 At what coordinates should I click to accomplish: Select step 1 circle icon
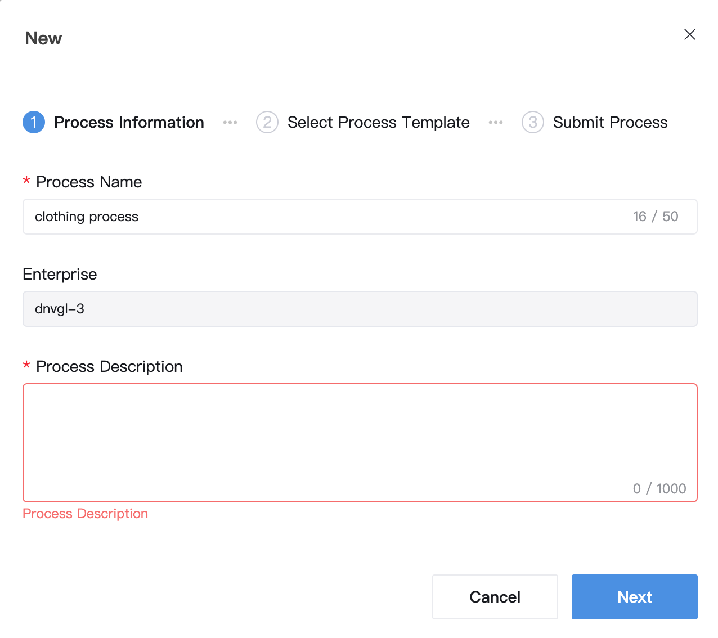(34, 122)
